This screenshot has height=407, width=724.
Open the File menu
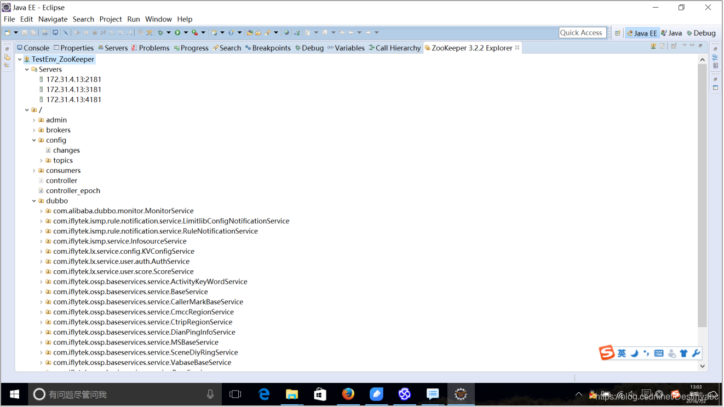coord(9,19)
